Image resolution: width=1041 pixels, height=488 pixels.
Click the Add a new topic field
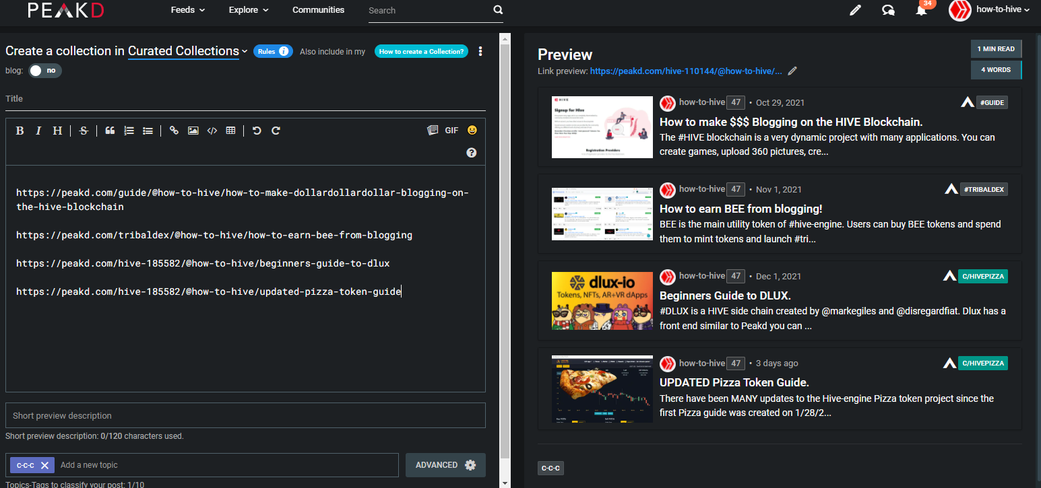coord(227,465)
